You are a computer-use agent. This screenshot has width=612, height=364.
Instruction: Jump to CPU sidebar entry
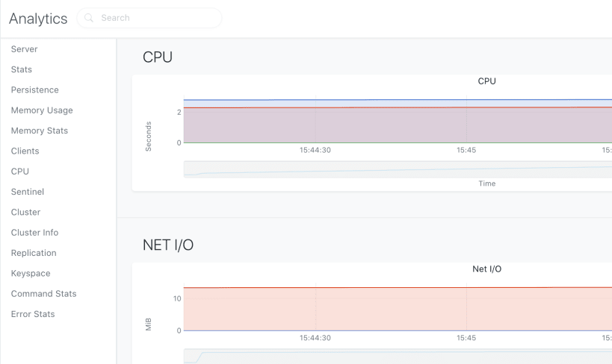[20, 172]
